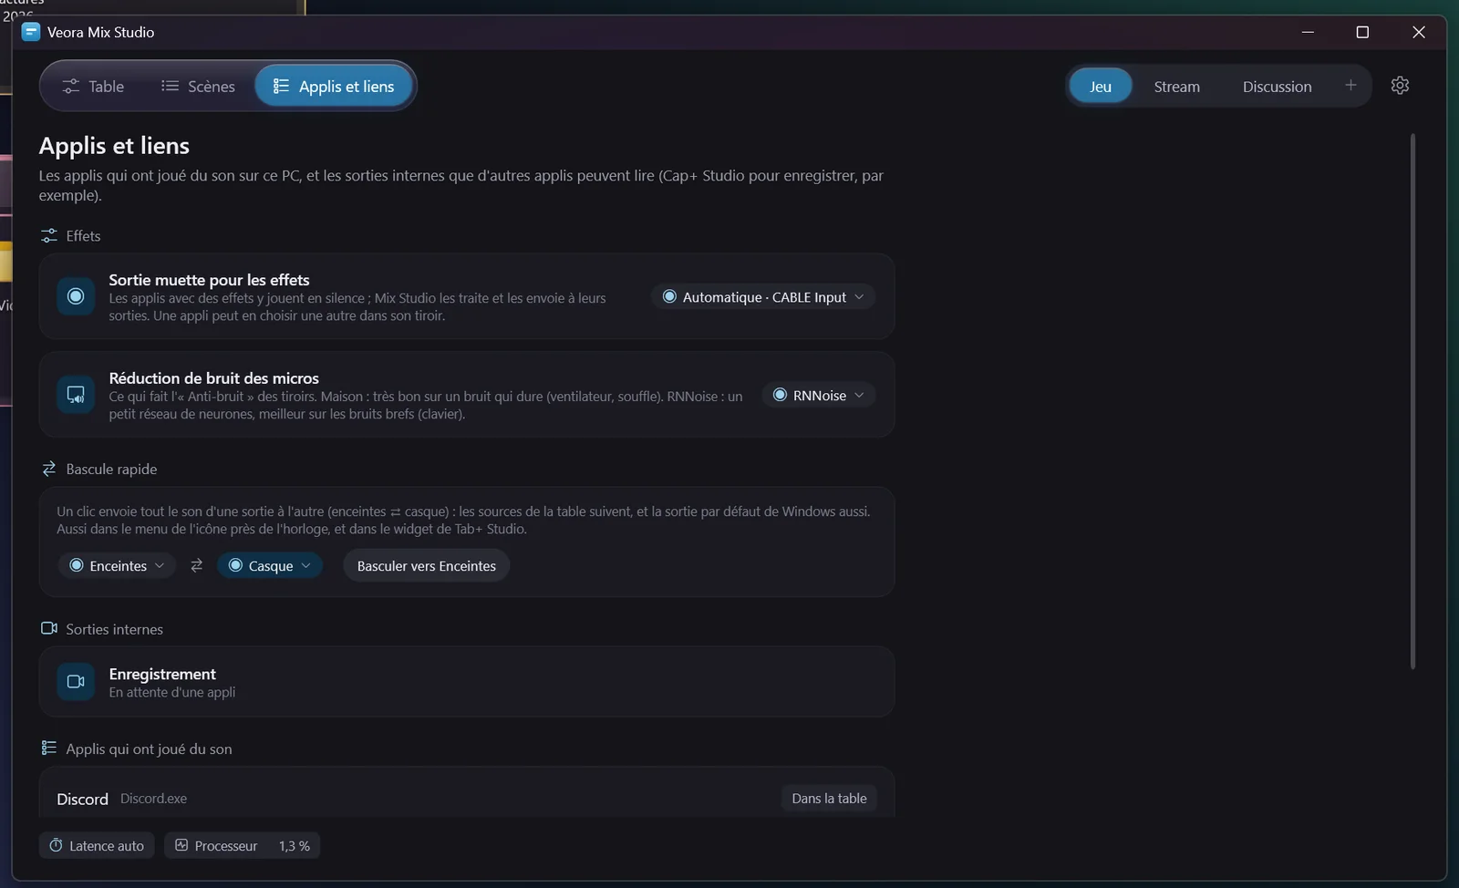
Task: Click the Veora Mix Studio app logo
Action: point(31,32)
